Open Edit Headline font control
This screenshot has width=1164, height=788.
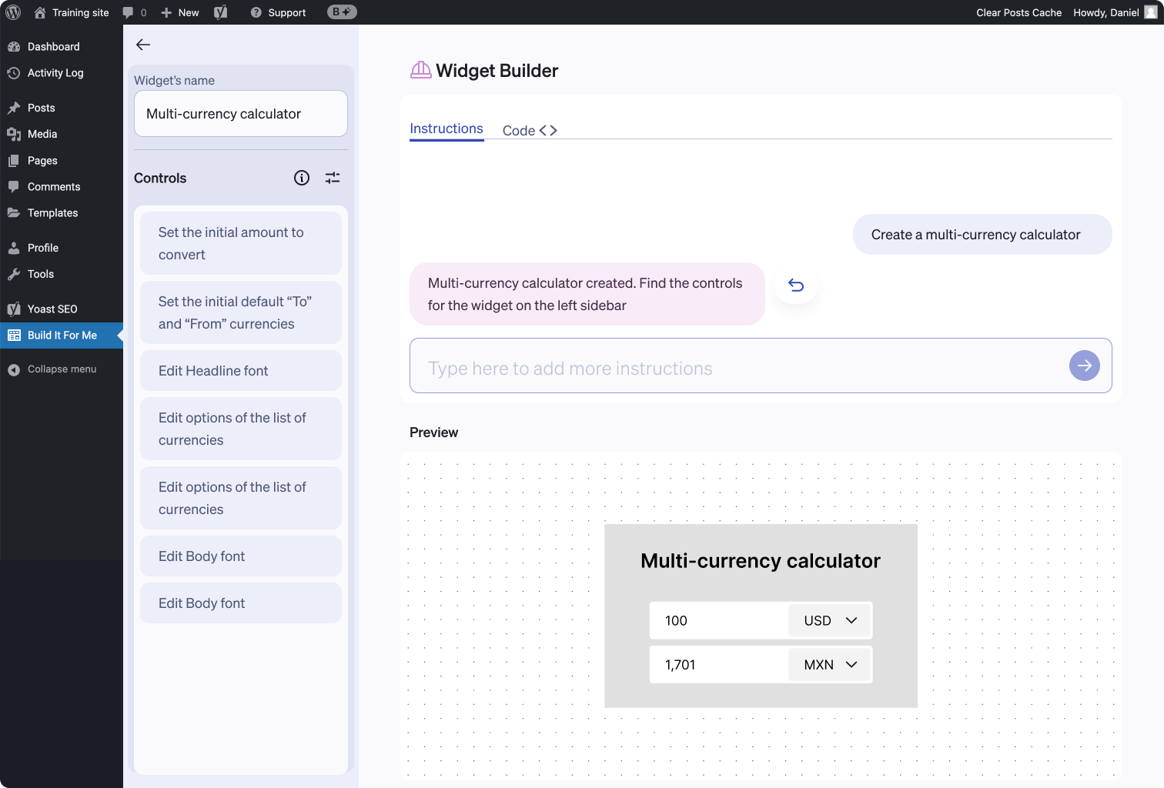click(241, 371)
